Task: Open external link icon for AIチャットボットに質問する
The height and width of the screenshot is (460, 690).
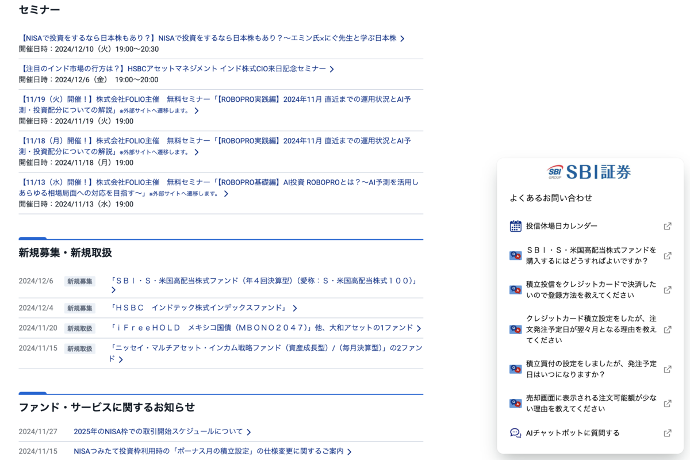Action: 668,433
